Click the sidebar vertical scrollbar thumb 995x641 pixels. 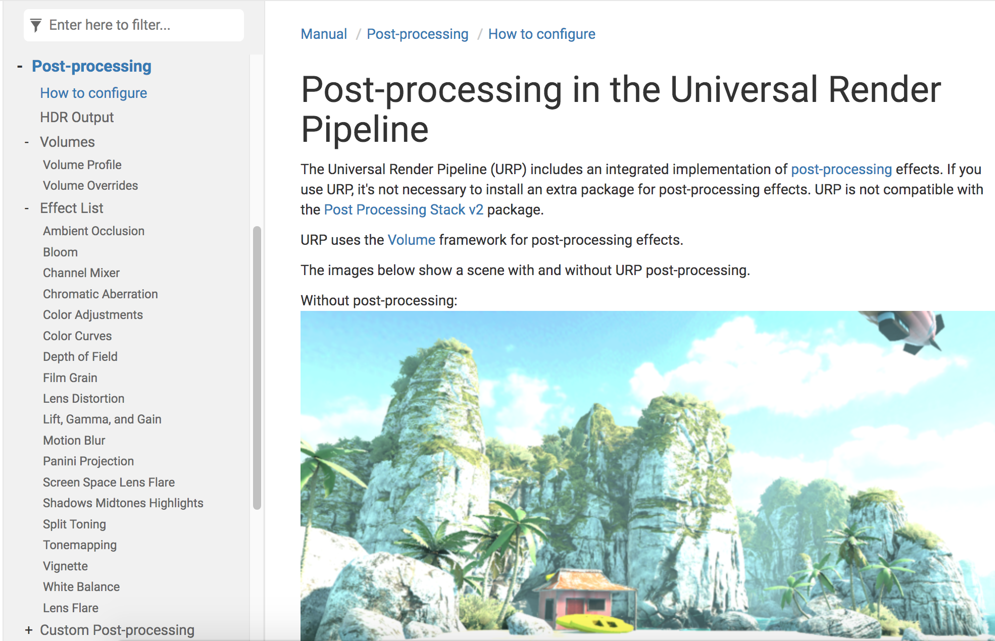pos(257,368)
